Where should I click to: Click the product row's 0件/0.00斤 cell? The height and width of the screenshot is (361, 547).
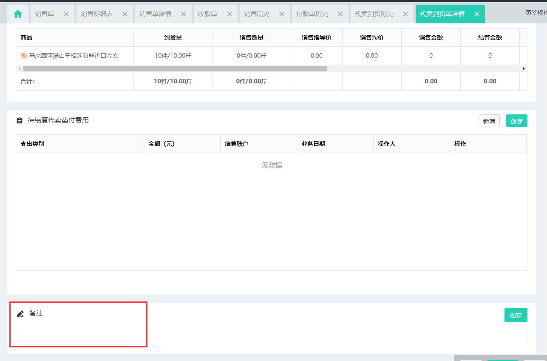[x=252, y=56]
